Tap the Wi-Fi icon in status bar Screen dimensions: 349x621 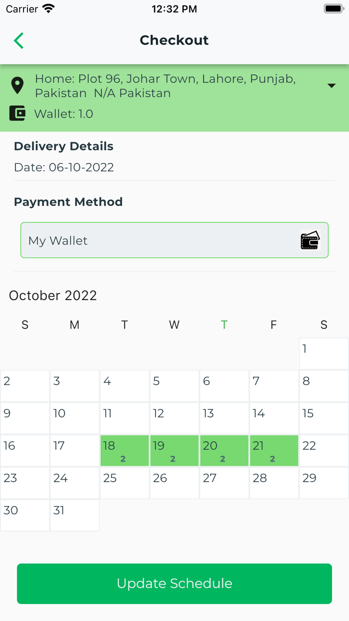click(48, 9)
